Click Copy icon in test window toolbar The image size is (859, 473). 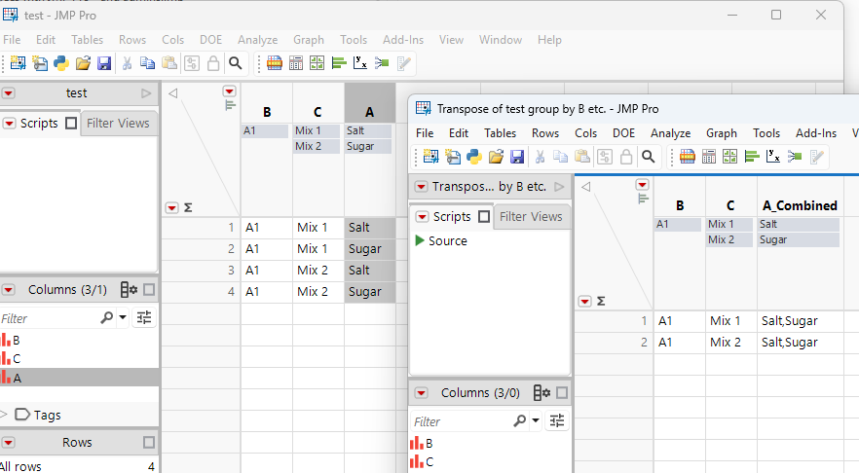[147, 63]
